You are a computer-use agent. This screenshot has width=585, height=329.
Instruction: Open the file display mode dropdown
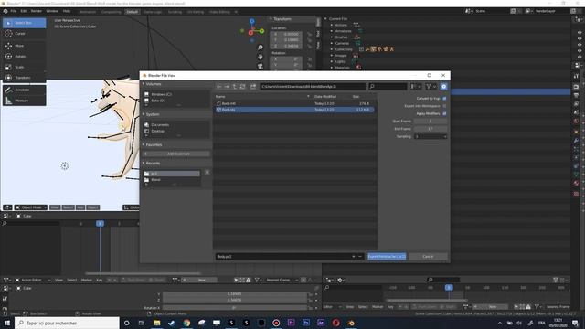coord(416,87)
